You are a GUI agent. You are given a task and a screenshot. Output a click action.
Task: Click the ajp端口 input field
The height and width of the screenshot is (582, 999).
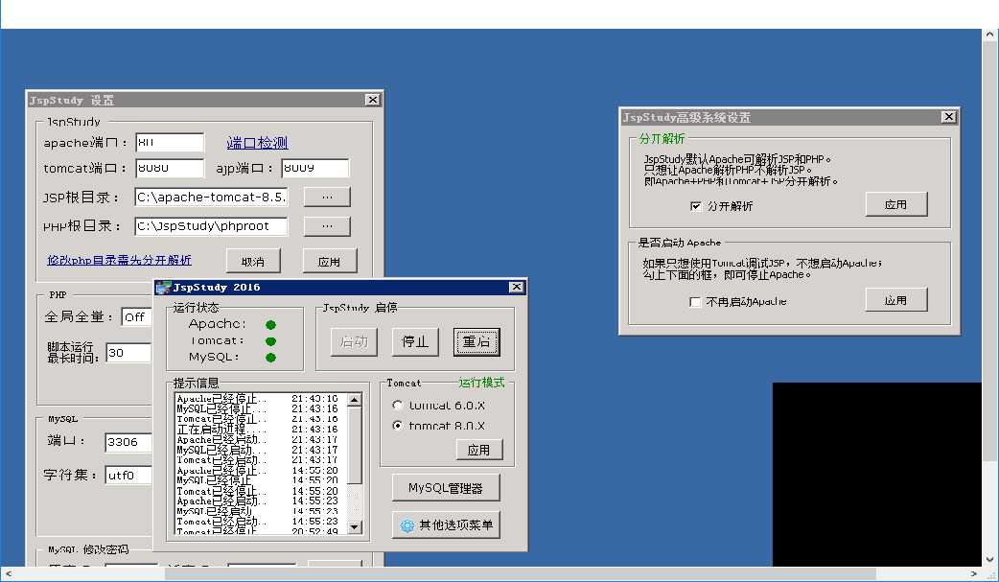click(315, 168)
